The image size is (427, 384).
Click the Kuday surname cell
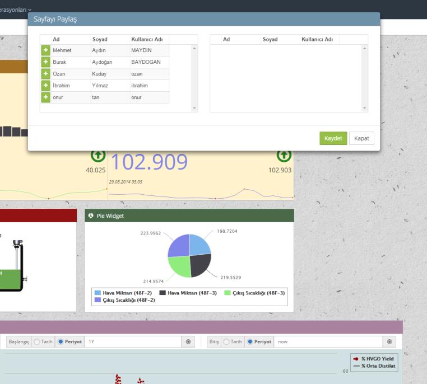[x=110, y=74]
